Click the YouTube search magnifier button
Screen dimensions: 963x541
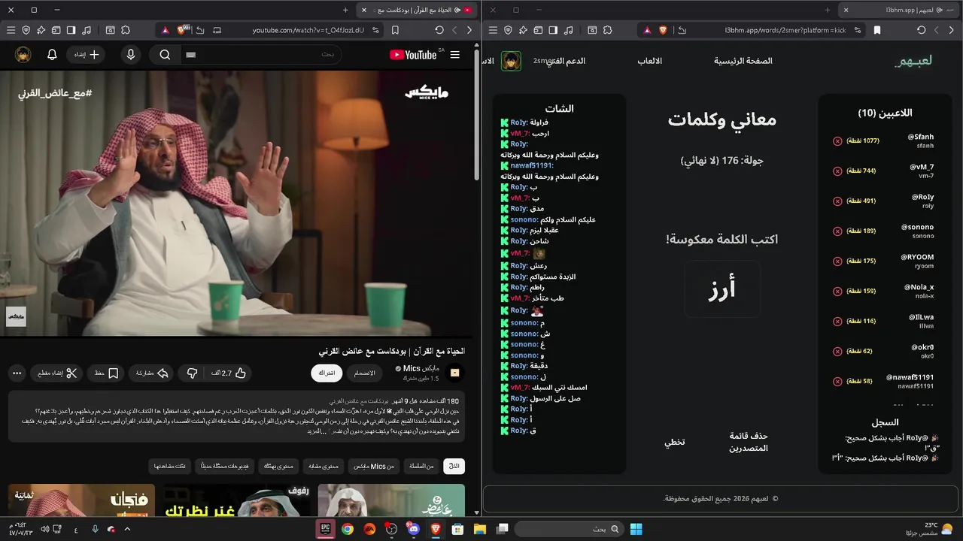(165, 55)
